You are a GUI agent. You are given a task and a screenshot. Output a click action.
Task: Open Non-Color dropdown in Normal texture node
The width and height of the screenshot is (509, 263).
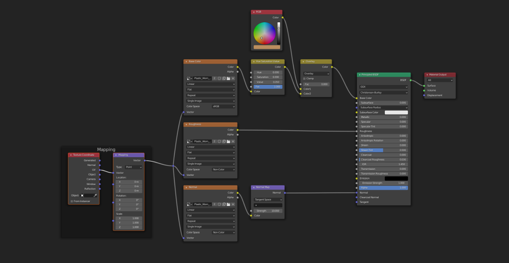click(224, 233)
